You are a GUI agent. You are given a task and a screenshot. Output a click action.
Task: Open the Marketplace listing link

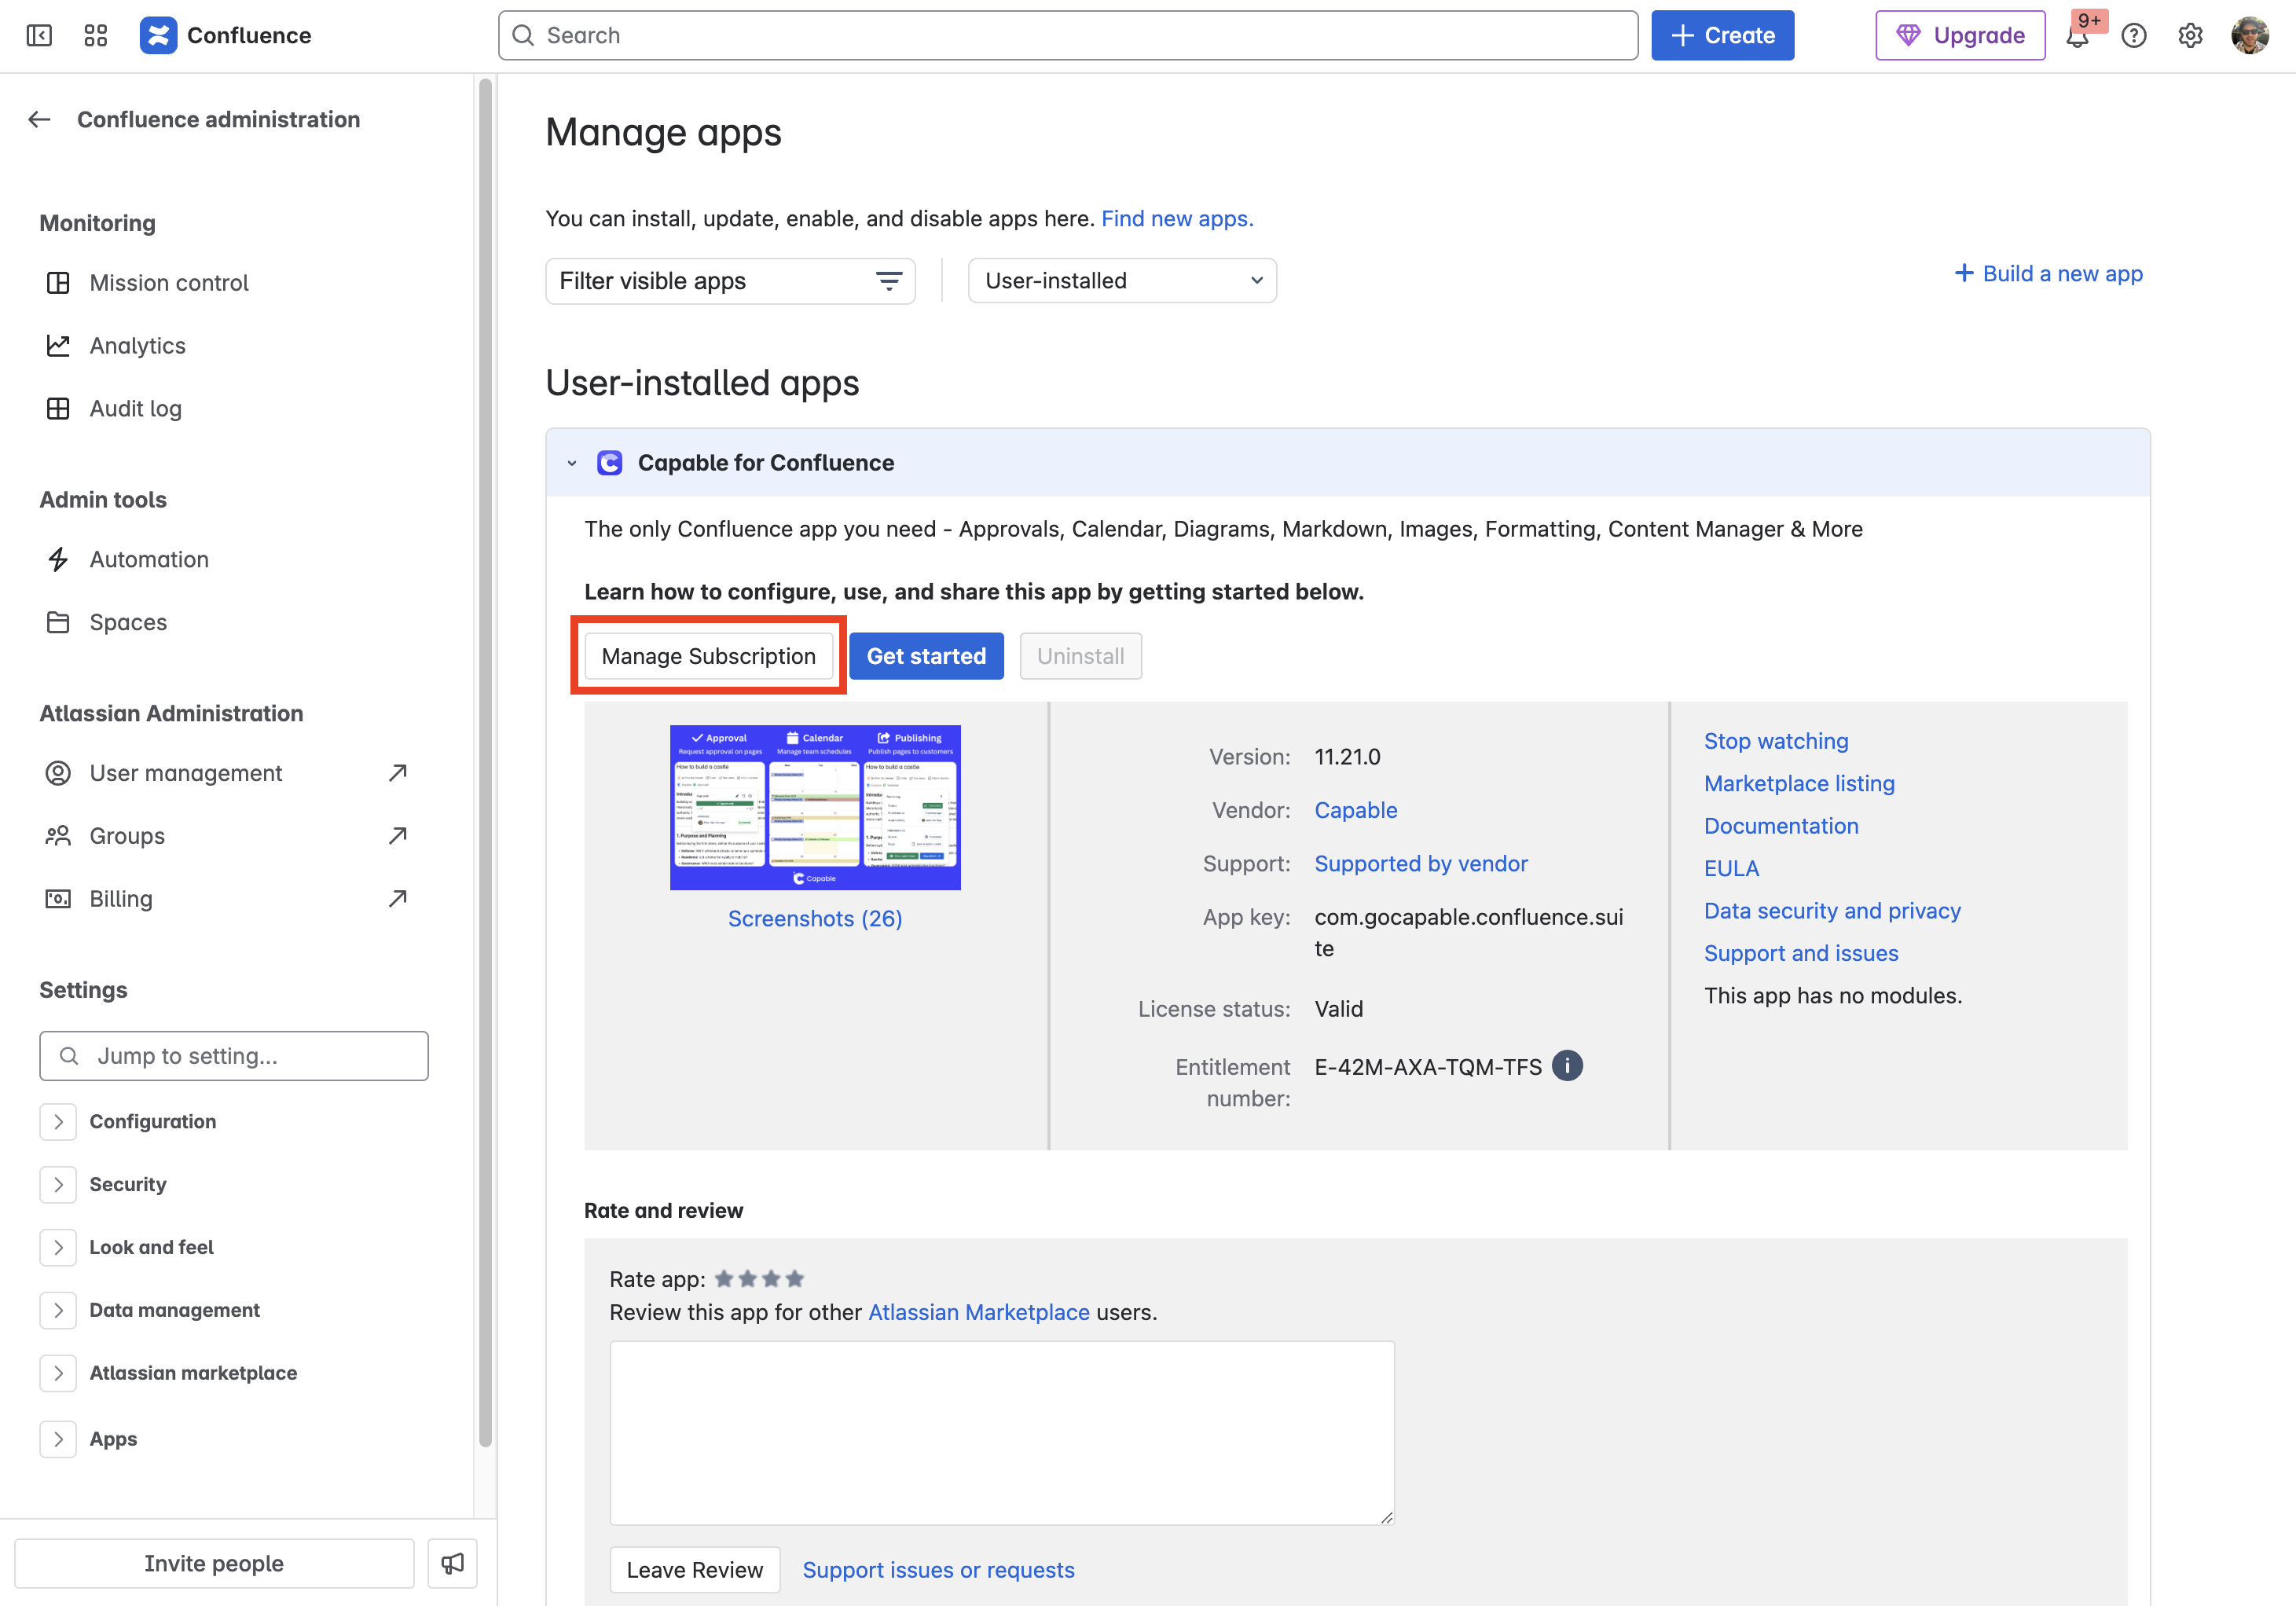[1799, 784]
